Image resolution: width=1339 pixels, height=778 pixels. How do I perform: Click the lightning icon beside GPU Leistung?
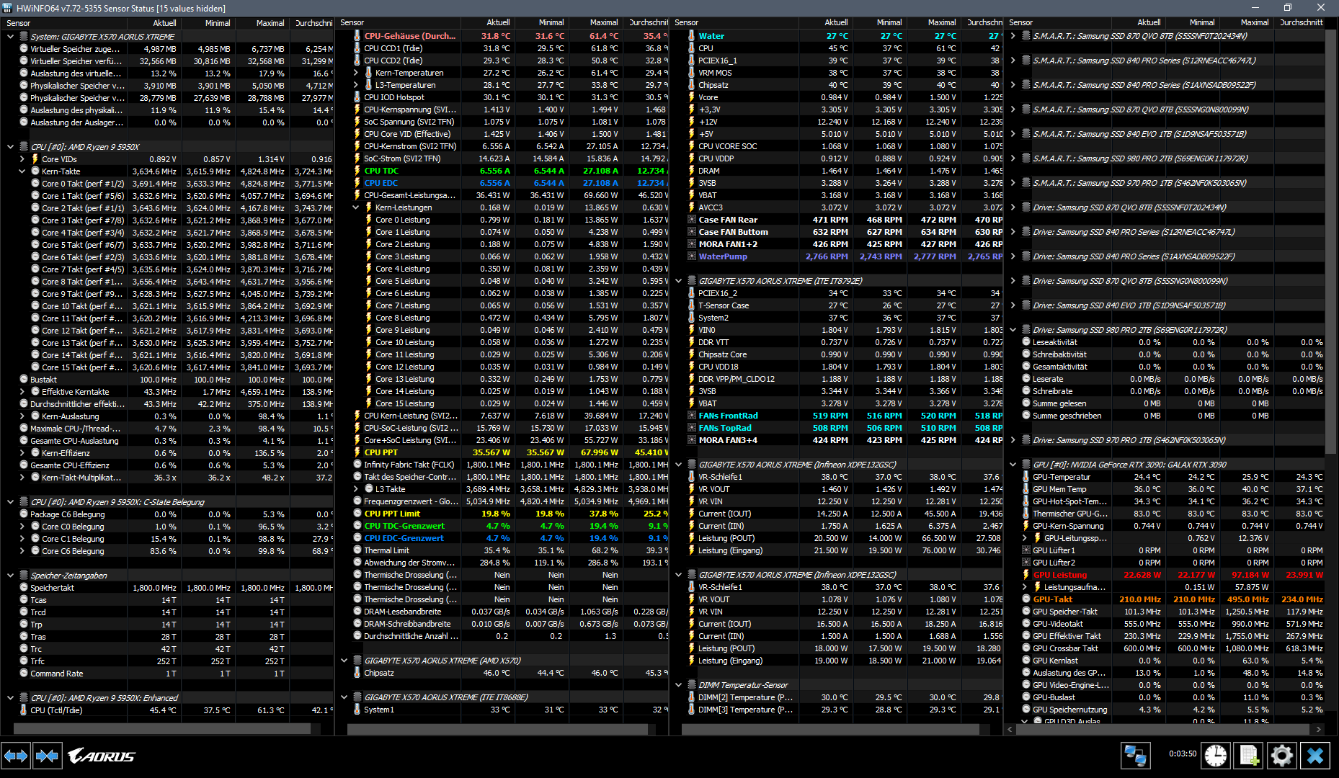pyautogui.click(x=1026, y=575)
